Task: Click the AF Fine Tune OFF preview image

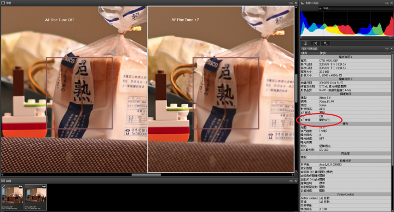Action: (74, 89)
